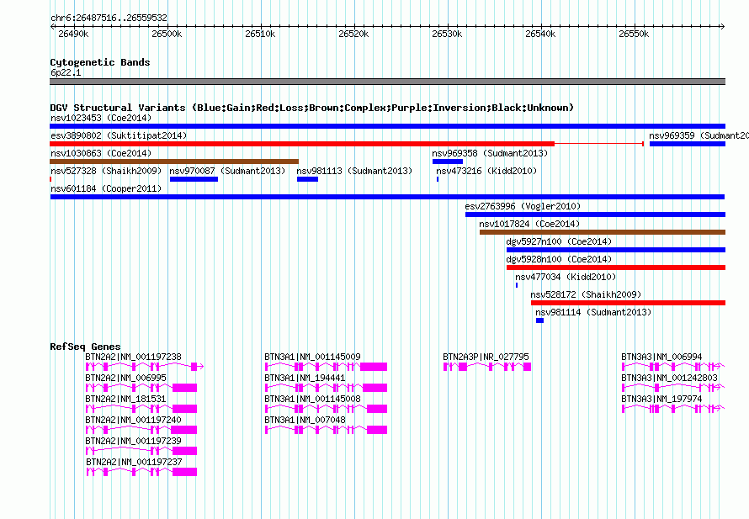Click the nsv1023453 (Coe2014) blue gain bar
749x519 pixels.
click(x=387, y=126)
